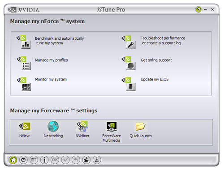Open the yellow help question mark

click(198, 10)
